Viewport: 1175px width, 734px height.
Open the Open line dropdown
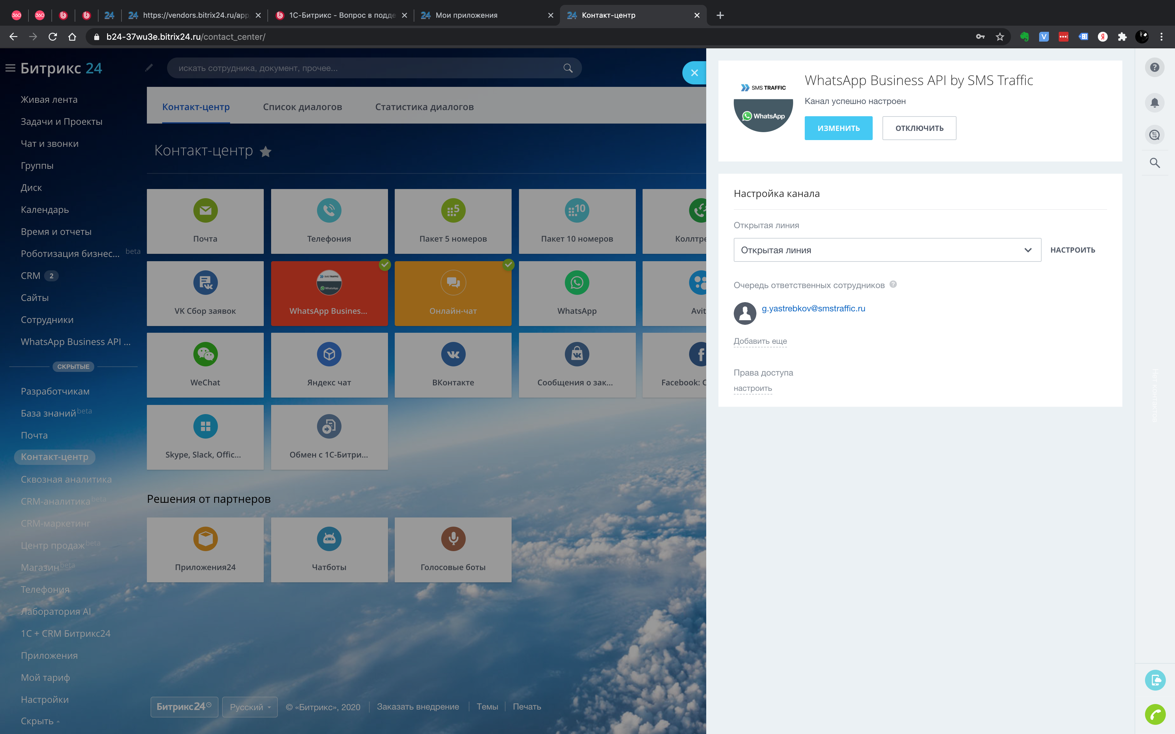tap(886, 250)
